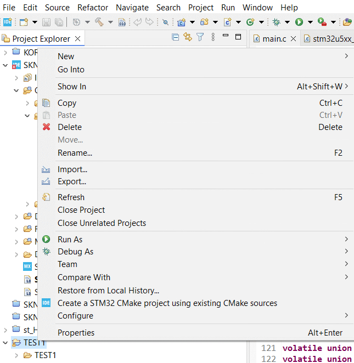This screenshot has width=354, height=363.
Task: Collapse the TEST1 project tree node
Action: tap(5, 343)
